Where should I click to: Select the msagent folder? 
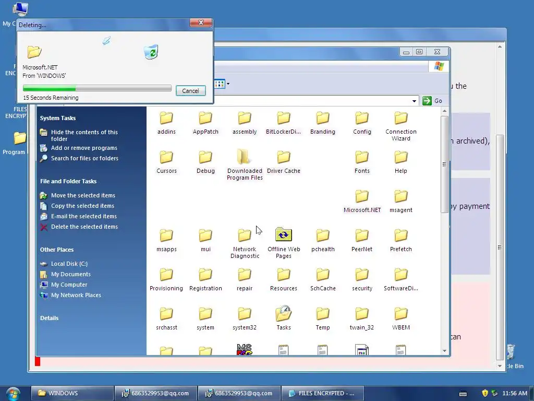coord(401,201)
